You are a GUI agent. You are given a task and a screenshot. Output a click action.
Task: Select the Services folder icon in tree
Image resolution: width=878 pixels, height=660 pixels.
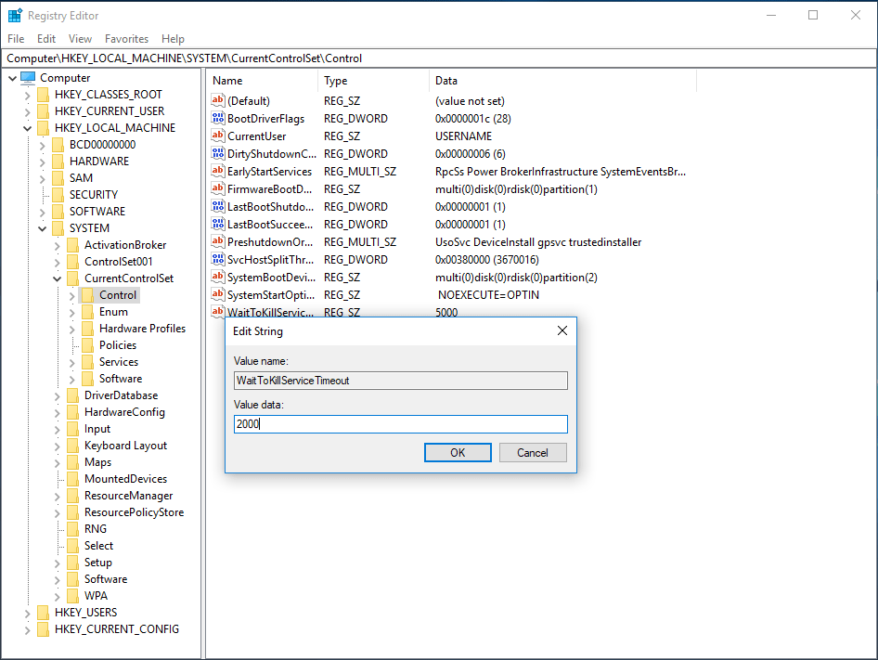(x=88, y=362)
